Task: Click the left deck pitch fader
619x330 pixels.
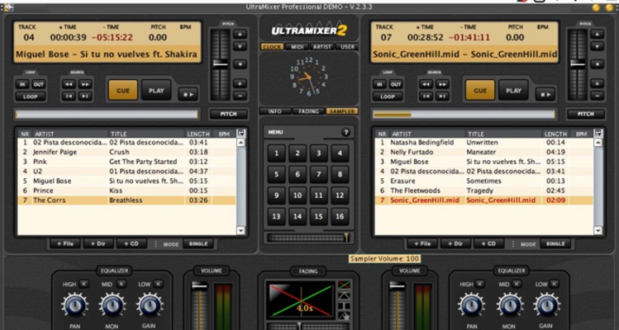Action: click(220, 64)
